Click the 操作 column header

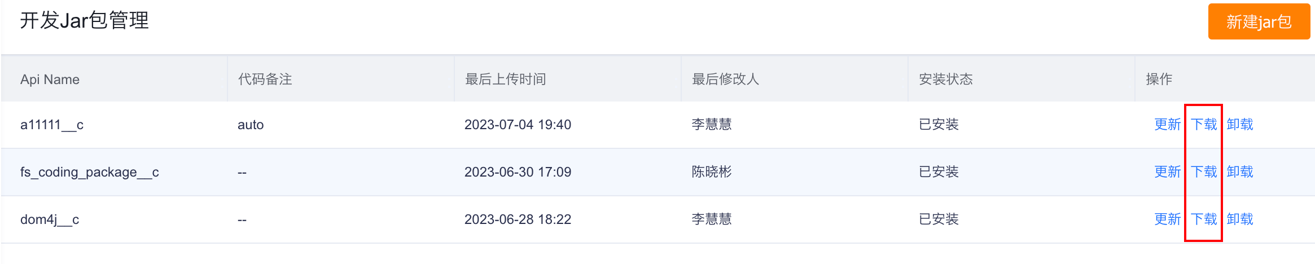click(1159, 80)
